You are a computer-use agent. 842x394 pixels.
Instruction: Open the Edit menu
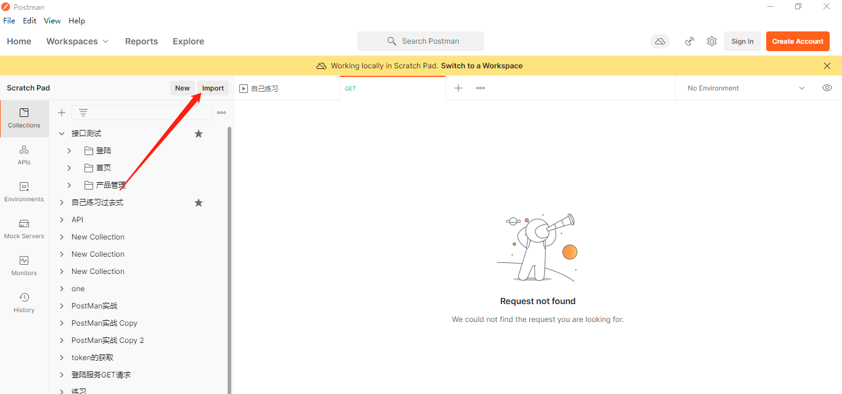(x=30, y=21)
